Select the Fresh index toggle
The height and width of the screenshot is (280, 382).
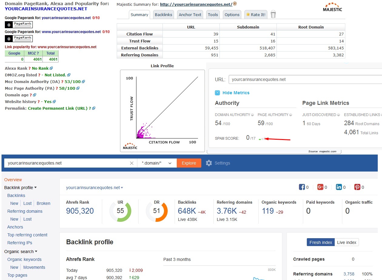321,242
